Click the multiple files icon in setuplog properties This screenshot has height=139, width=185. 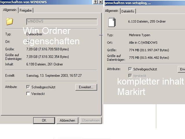coord(112,22)
